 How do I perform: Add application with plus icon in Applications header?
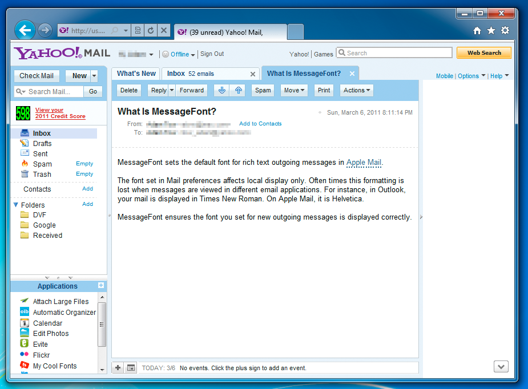[x=100, y=285]
